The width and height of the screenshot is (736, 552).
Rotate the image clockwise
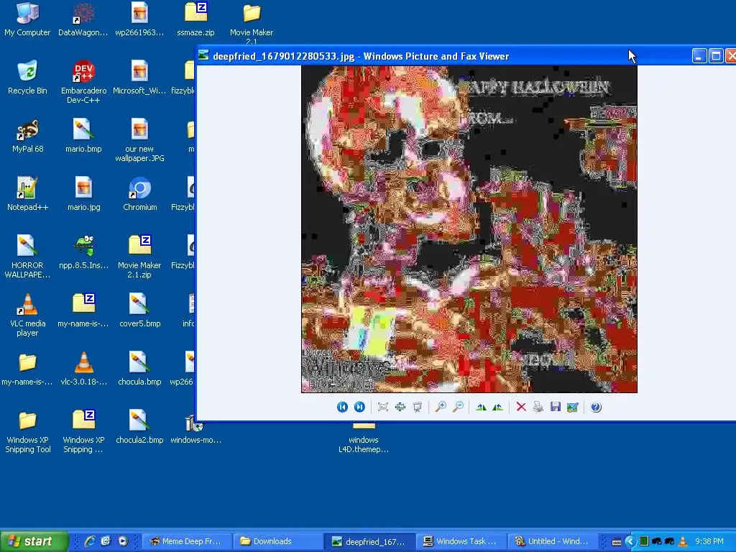click(481, 407)
